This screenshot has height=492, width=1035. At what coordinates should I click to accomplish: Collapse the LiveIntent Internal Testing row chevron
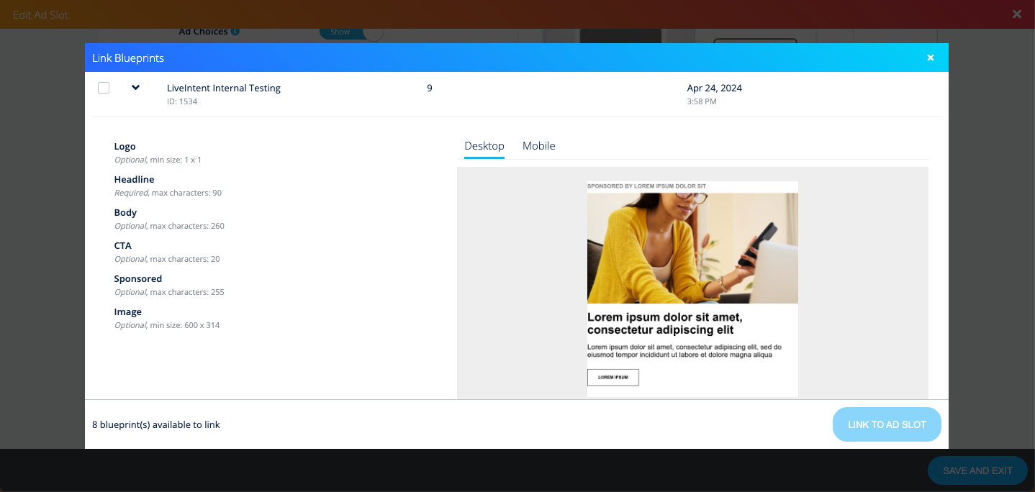(135, 88)
